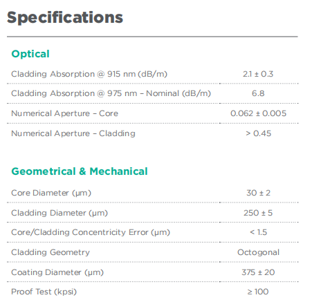Click Numerical Aperture – Cladding label
This screenshot has width=321, height=302.
[x=73, y=133]
